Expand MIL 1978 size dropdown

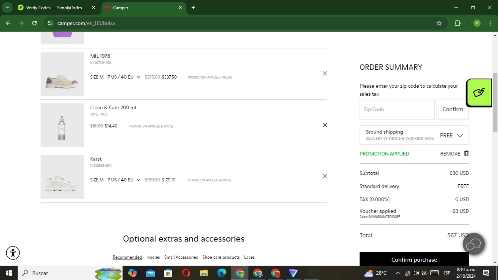[x=138, y=77]
